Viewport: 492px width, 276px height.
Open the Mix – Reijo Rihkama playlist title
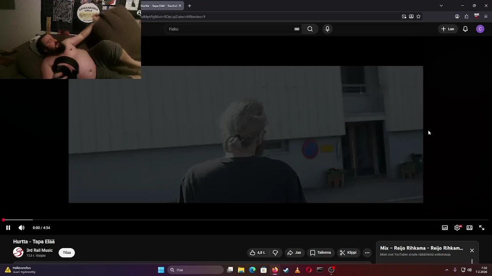421,248
